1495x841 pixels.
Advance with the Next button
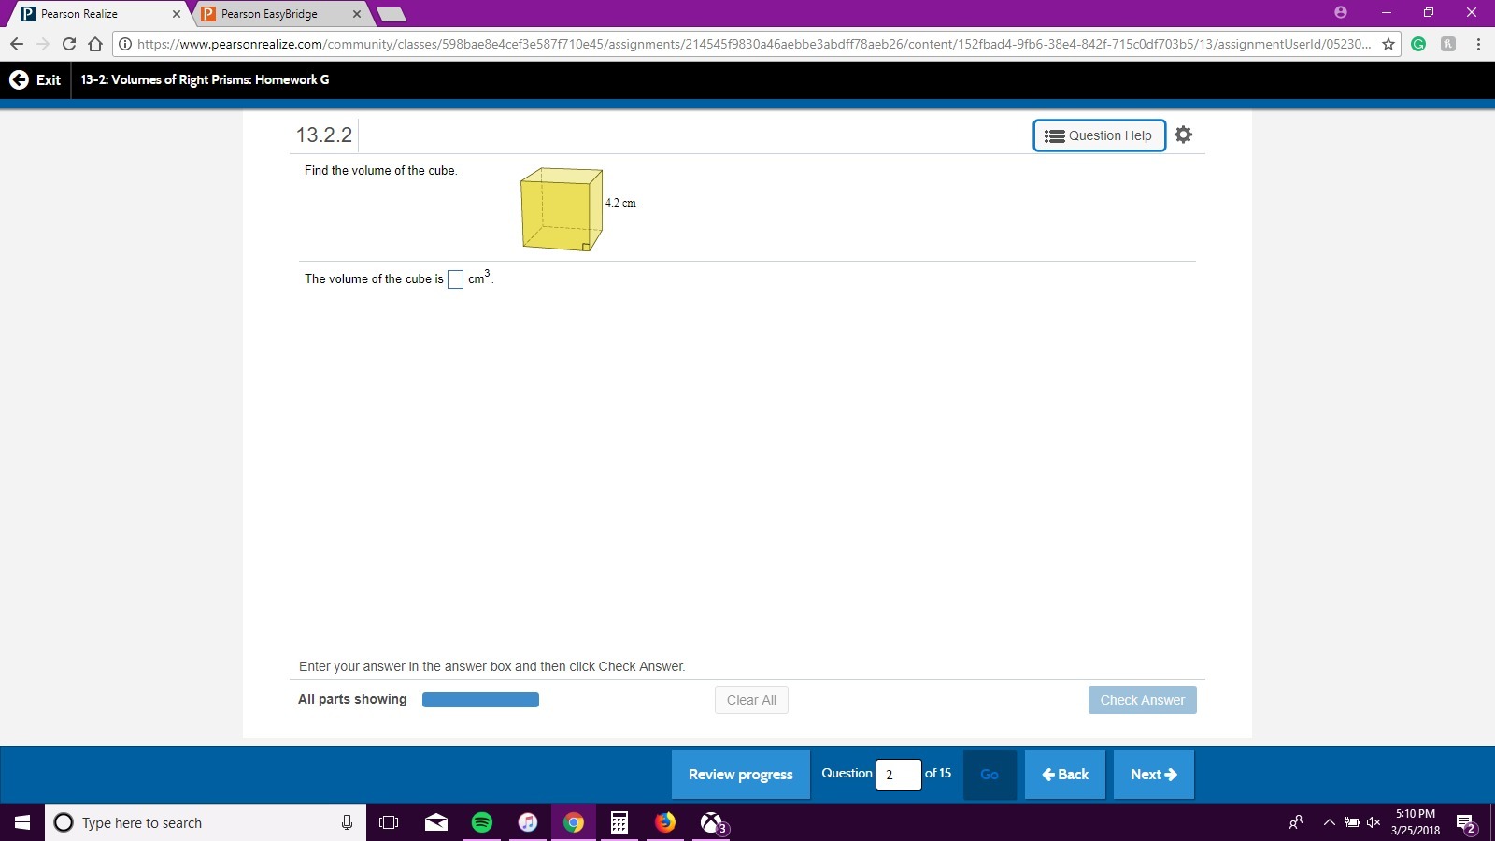[1154, 775]
